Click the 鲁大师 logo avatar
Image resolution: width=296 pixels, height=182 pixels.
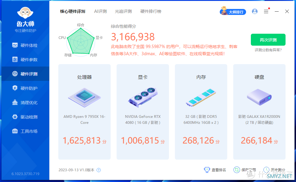tap(25, 13)
